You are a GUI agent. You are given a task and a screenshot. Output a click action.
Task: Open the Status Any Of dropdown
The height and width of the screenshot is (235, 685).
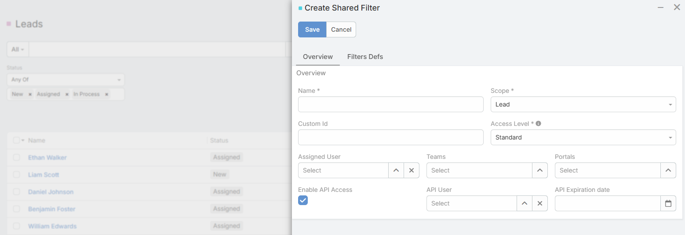66,80
